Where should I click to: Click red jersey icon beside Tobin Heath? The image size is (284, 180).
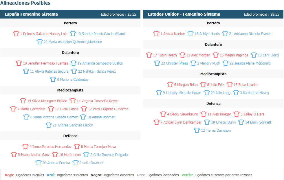149,55
